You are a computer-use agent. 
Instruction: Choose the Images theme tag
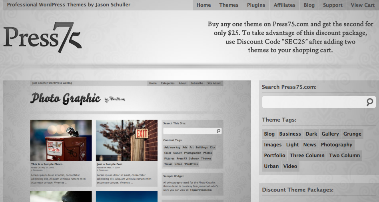pyautogui.click(x=273, y=145)
